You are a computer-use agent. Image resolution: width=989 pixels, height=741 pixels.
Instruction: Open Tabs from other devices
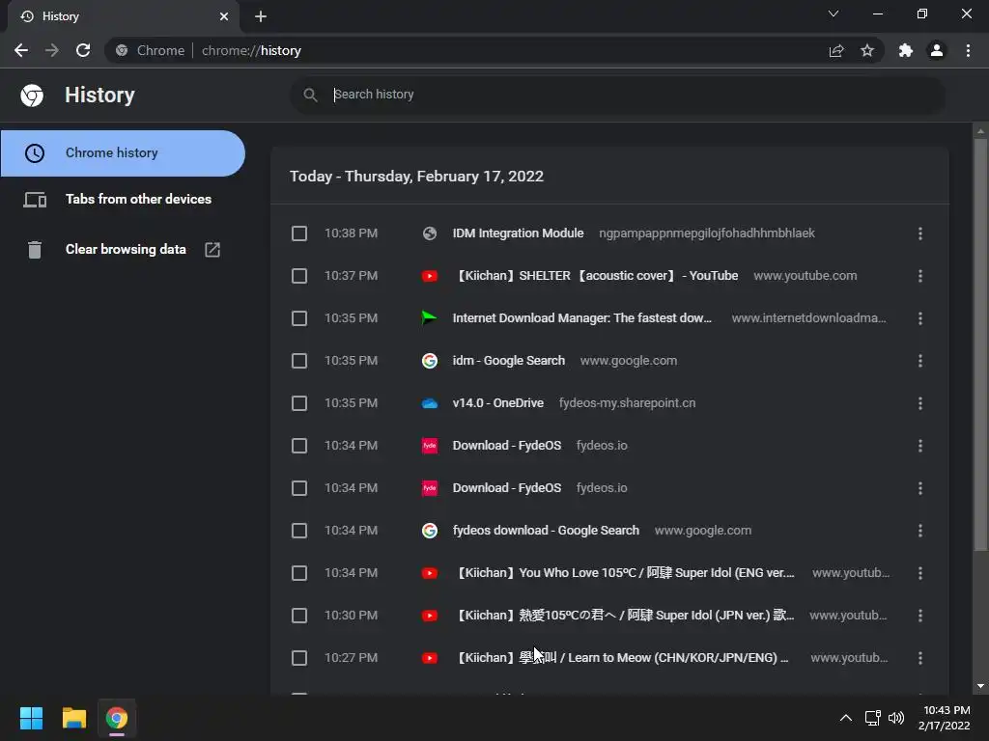[x=123, y=199]
